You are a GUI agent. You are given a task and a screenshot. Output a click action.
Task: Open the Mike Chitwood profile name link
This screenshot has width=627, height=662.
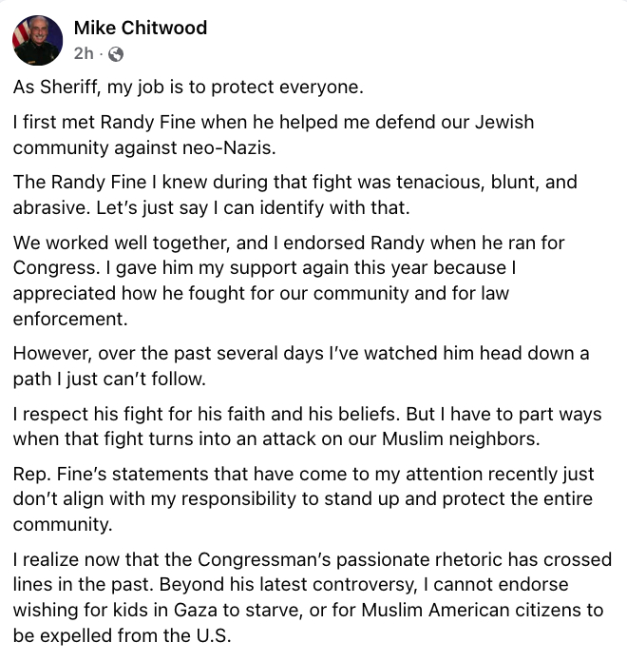pos(140,28)
